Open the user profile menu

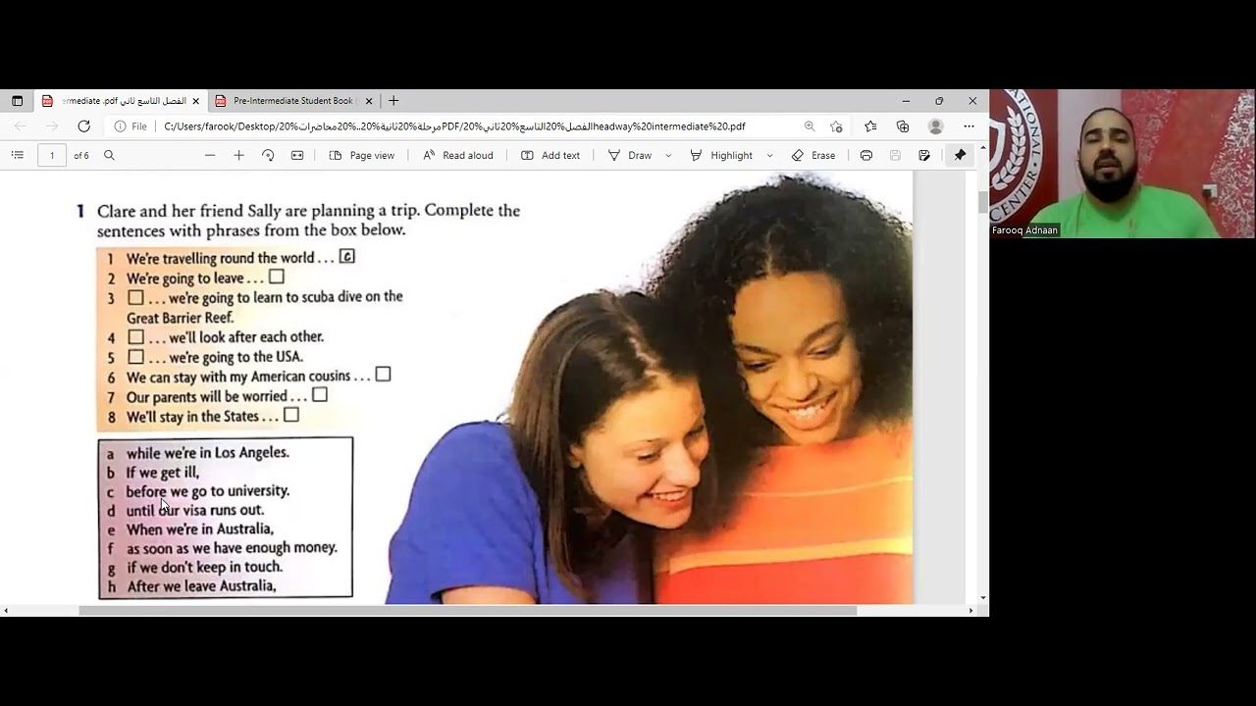(935, 126)
